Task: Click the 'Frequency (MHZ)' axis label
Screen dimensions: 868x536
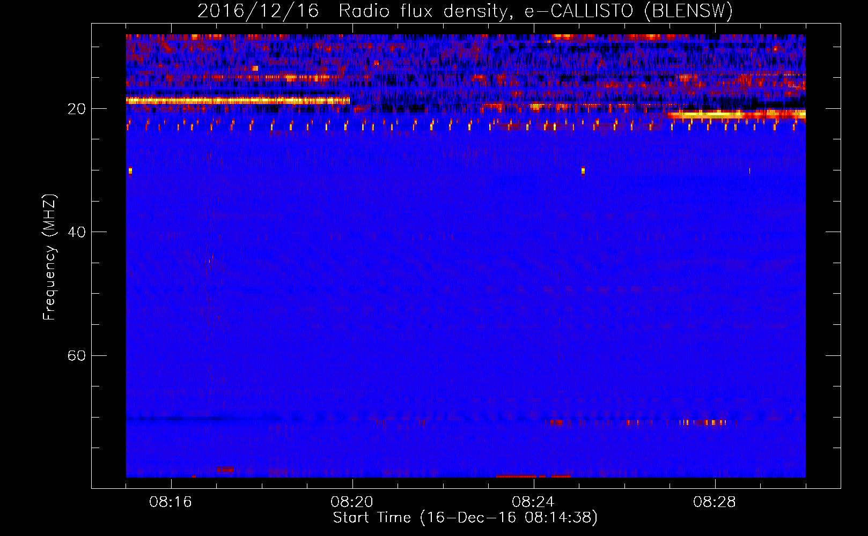Action: tap(49, 257)
